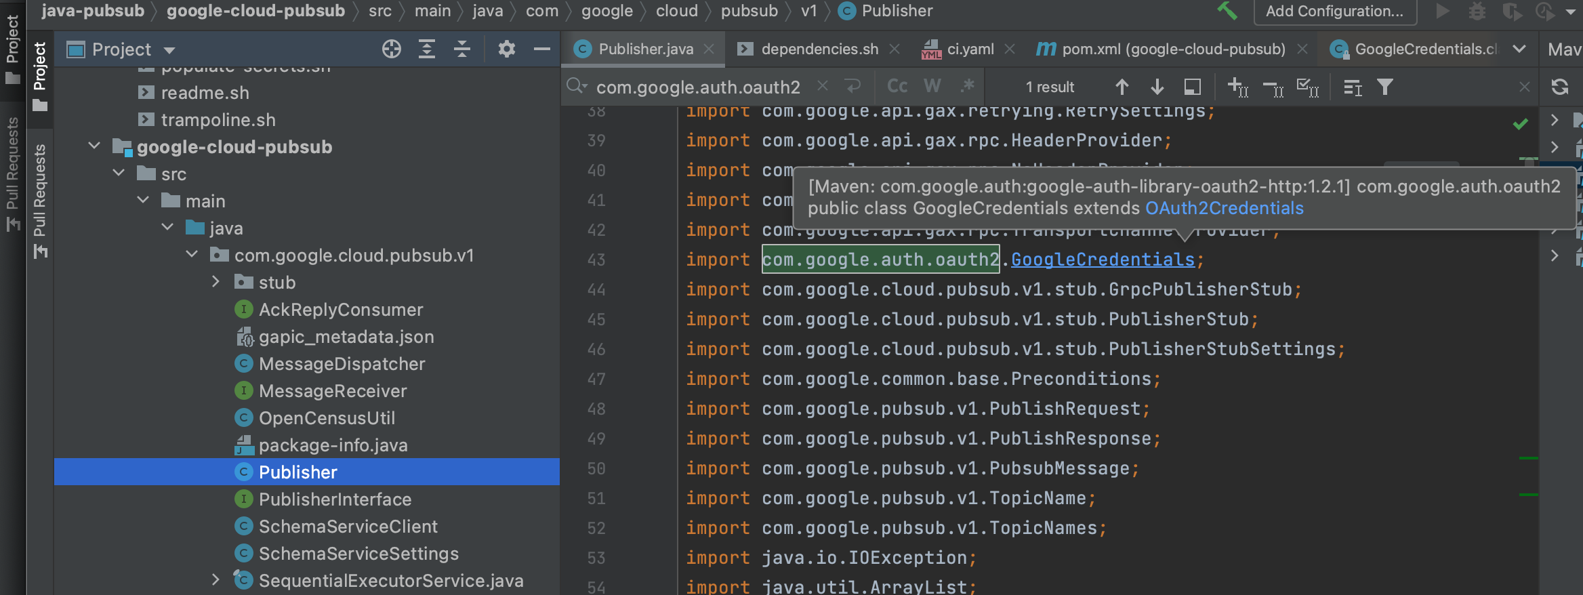
Task: Click the Run with Coverage shield icon
Action: 1512,11
